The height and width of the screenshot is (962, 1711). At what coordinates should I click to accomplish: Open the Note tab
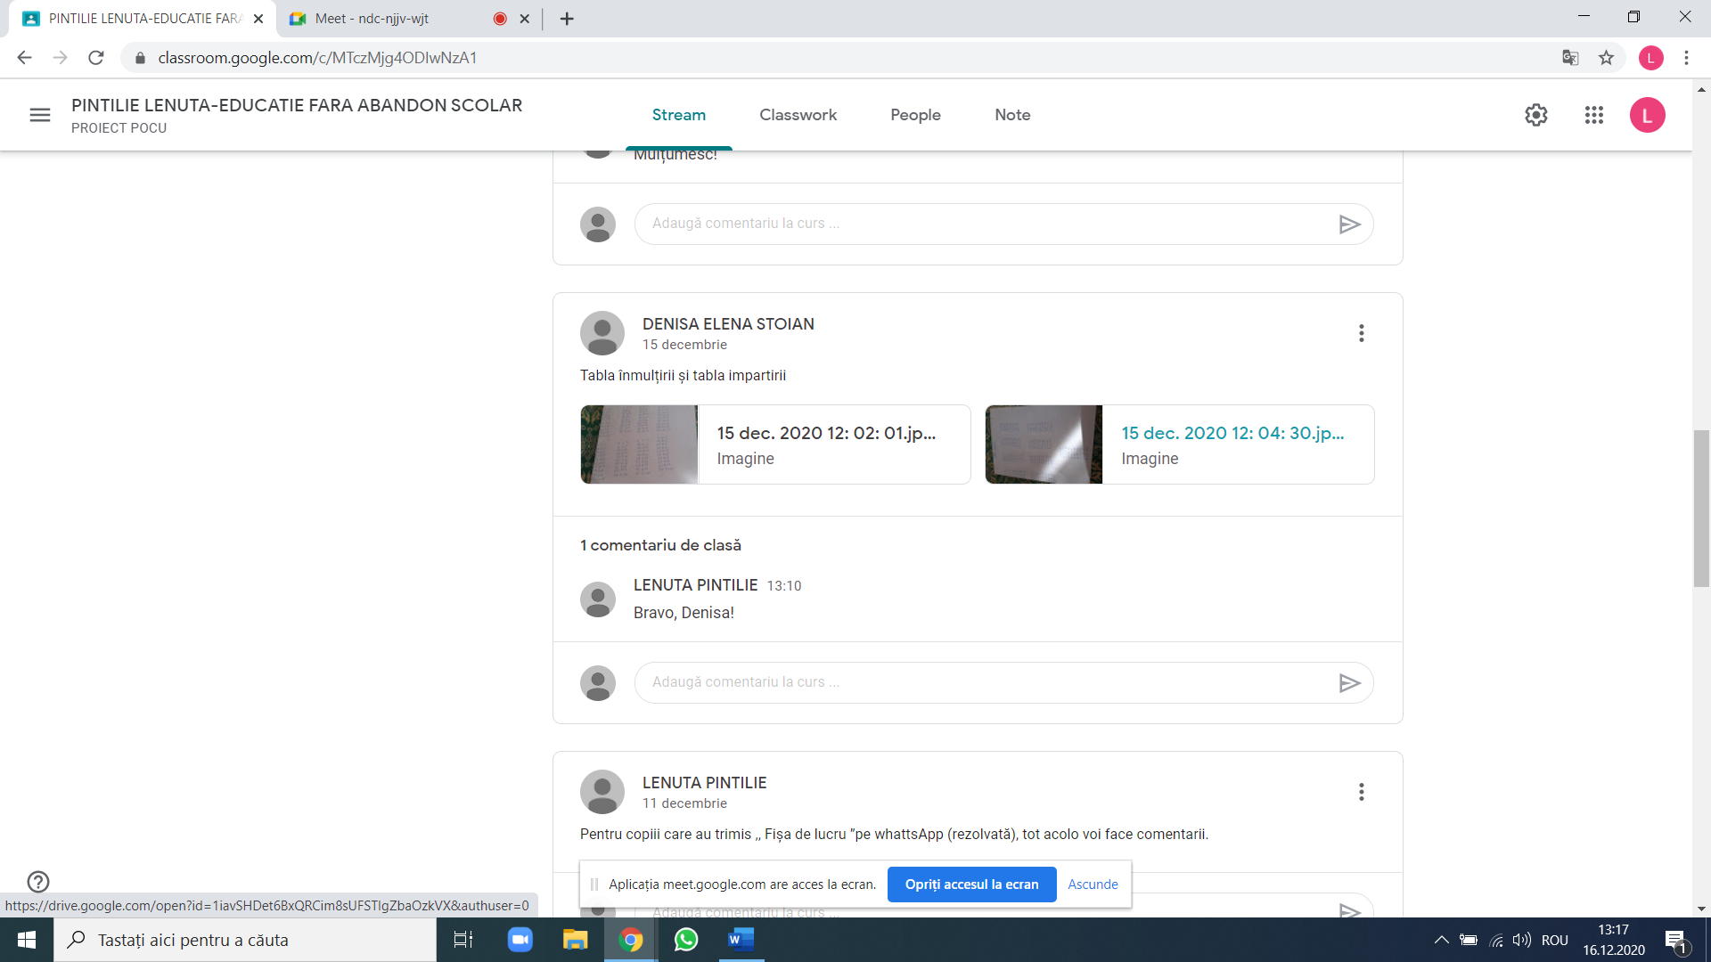(1012, 115)
